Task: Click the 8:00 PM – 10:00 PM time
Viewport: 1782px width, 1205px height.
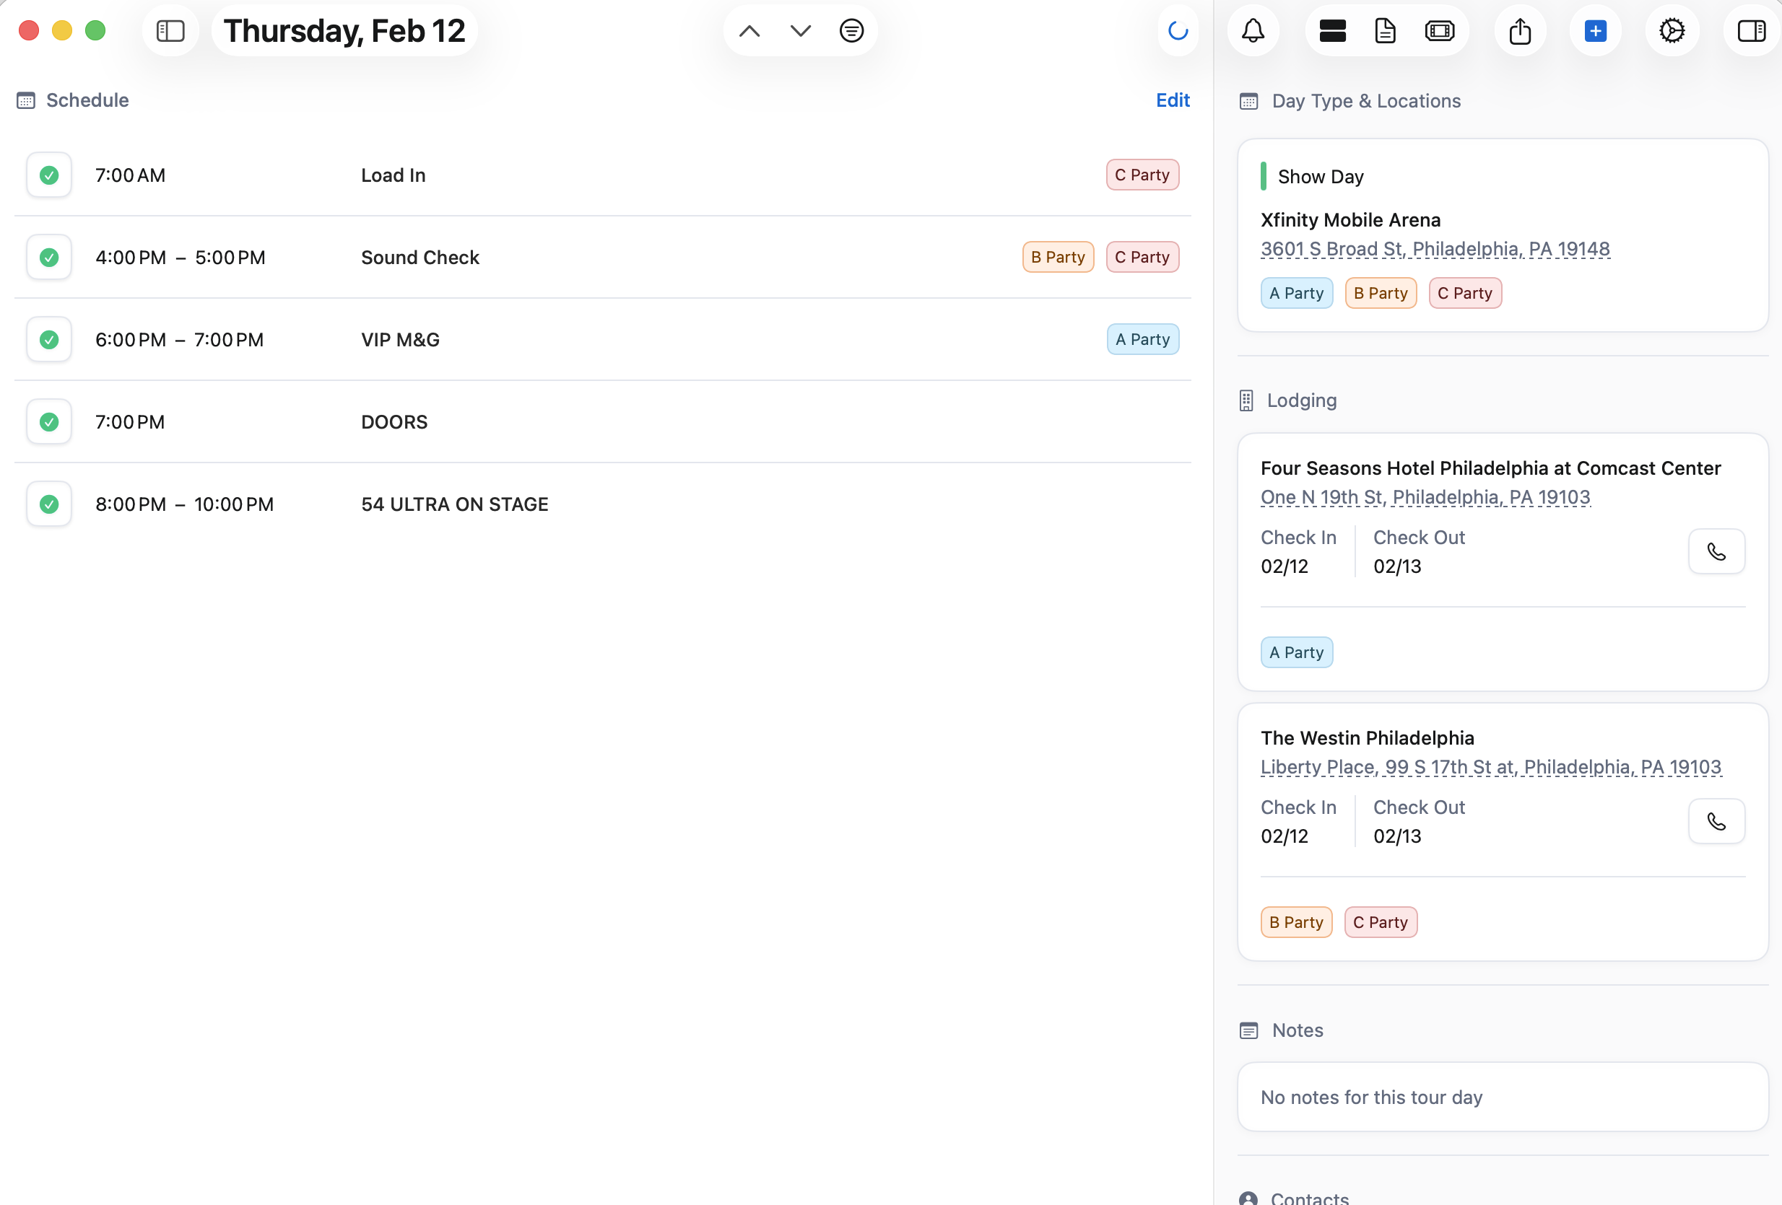Action: pyautogui.click(x=184, y=504)
